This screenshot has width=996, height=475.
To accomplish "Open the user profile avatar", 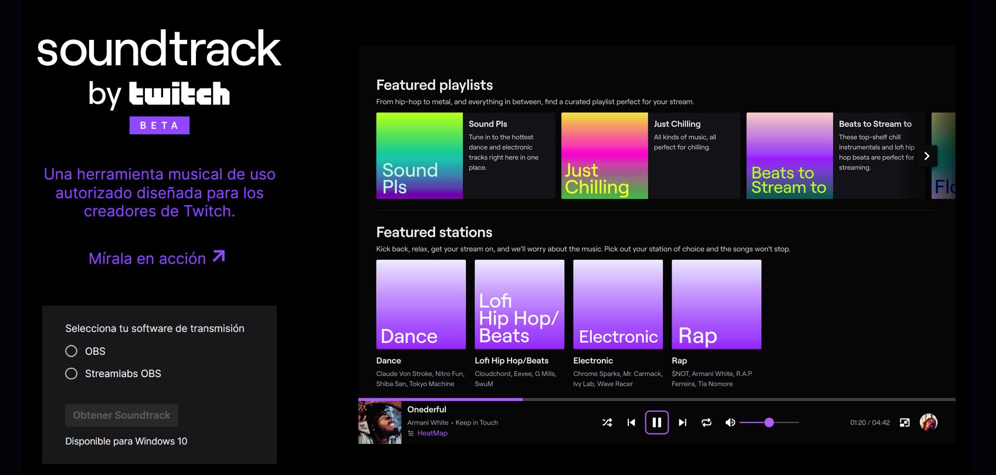I will [x=929, y=422].
